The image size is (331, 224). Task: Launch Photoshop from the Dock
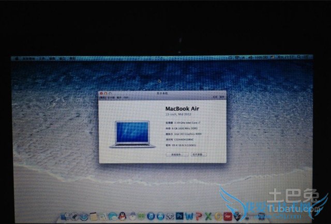tap(179, 216)
